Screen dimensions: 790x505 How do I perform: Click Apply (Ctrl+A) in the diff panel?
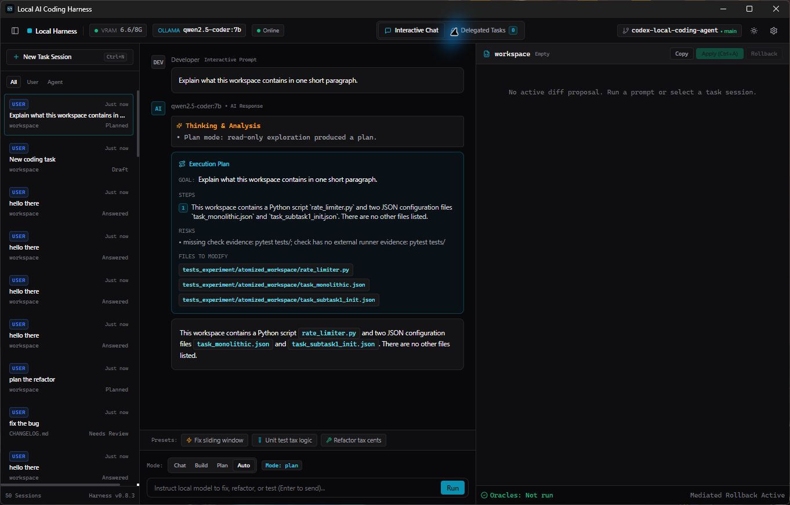click(x=719, y=54)
